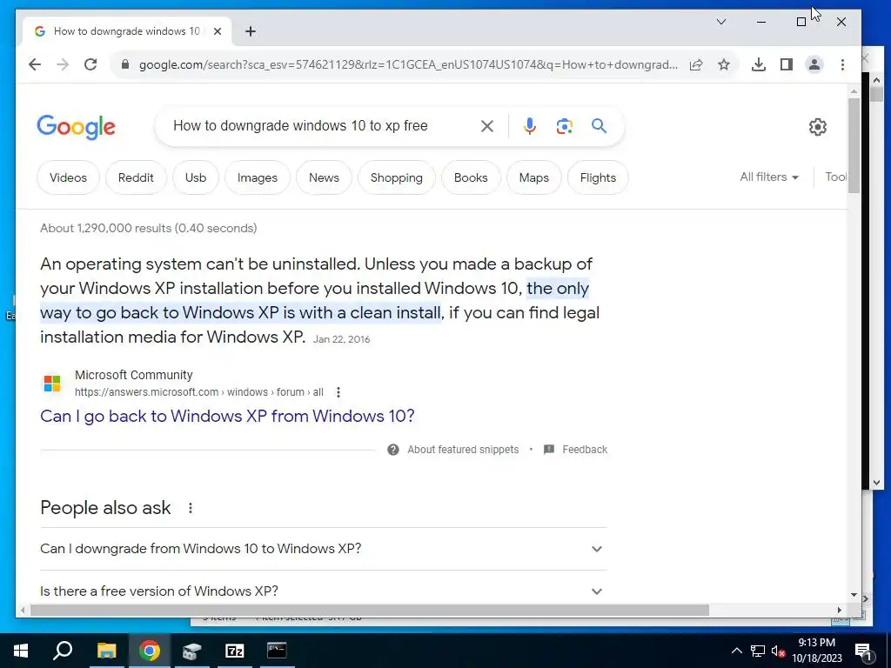Filter results by Videos
891x668 pixels.
[68, 177]
